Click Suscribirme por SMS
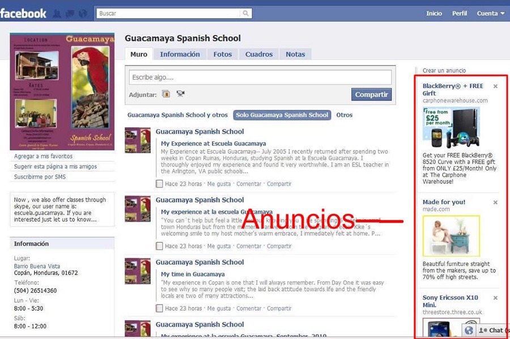This screenshot has width=510, height=339. coord(40,177)
